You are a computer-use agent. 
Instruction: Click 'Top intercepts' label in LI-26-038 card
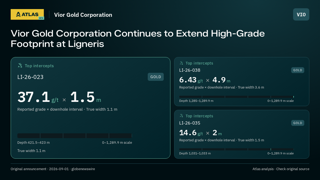[x=199, y=63]
